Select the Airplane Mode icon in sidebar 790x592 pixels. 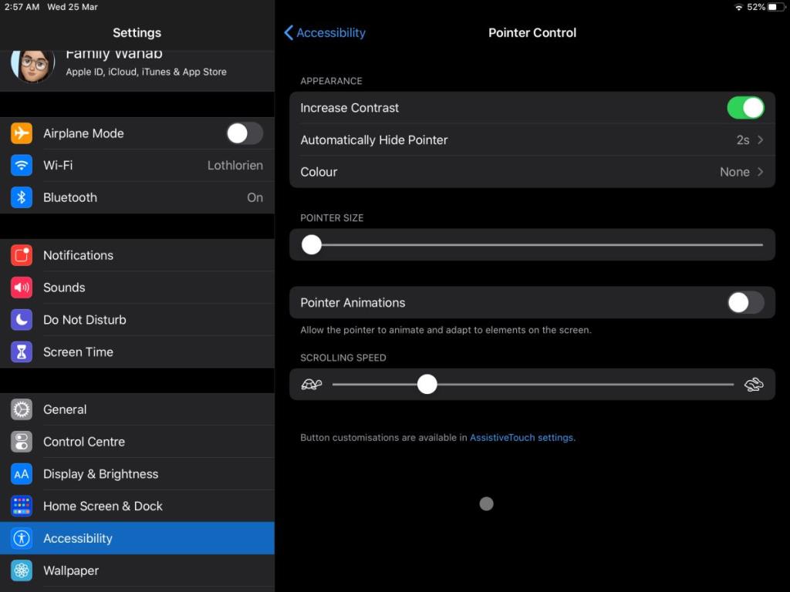pos(21,133)
